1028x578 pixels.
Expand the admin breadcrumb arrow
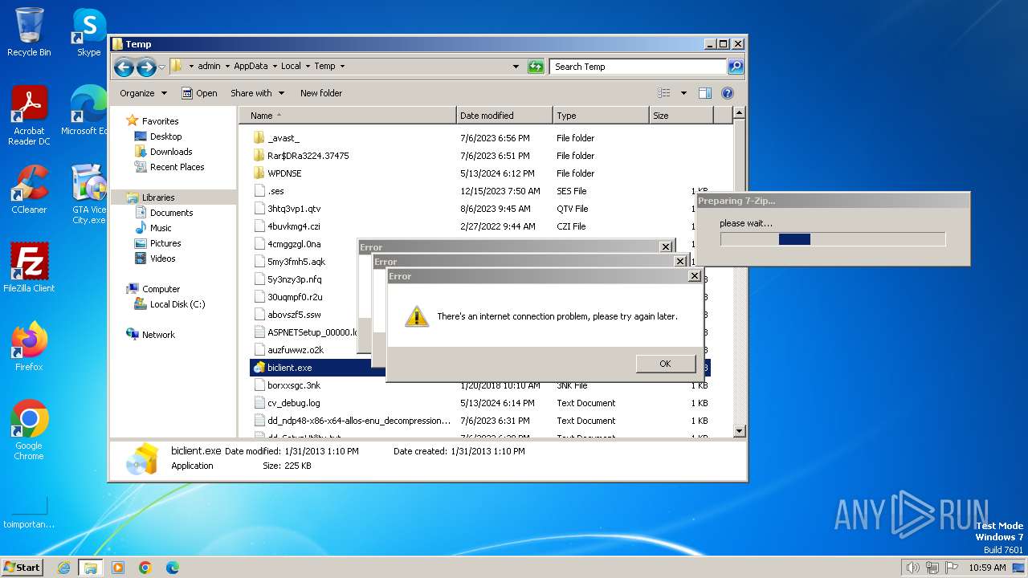click(x=226, y=66)
